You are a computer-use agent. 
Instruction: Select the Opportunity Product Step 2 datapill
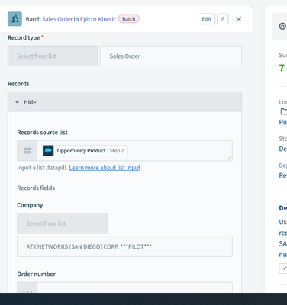(85, 151)
